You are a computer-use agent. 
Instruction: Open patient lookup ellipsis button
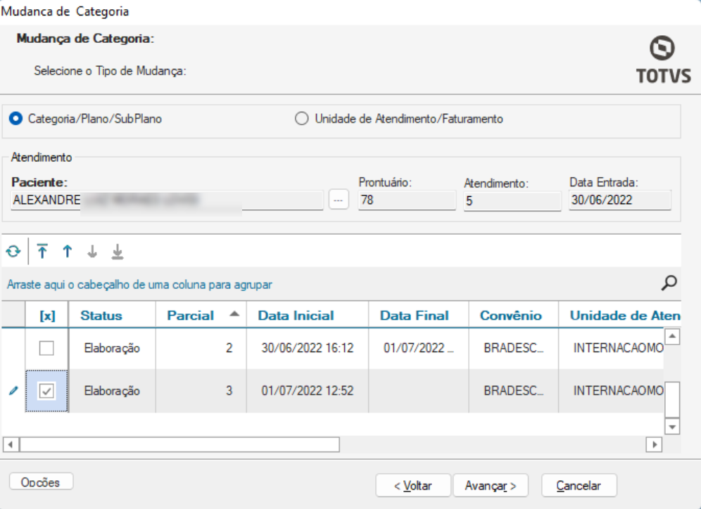coord(339,200)
